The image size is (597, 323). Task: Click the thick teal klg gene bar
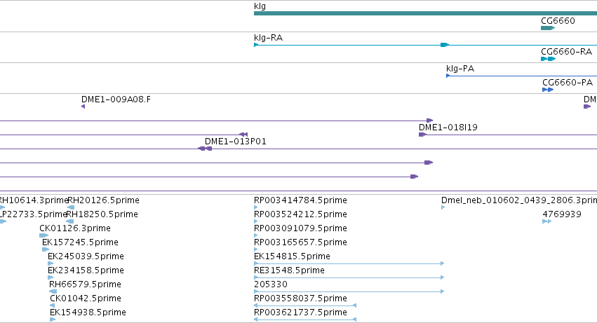tap(425, 13)
